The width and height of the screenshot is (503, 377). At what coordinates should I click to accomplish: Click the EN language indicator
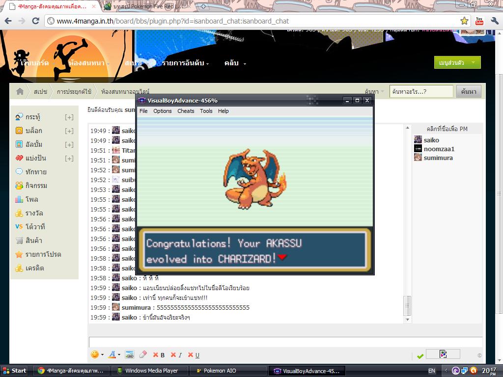(432, 371)
